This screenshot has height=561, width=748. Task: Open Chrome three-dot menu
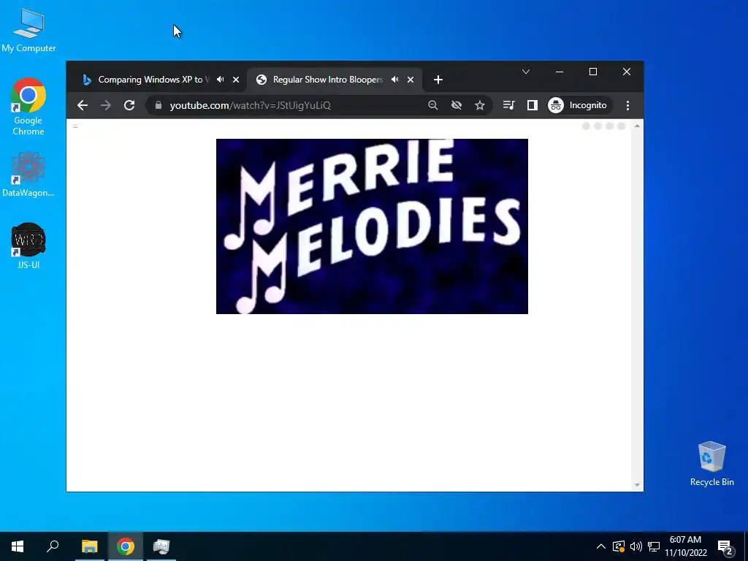click(x=627, y=105)
